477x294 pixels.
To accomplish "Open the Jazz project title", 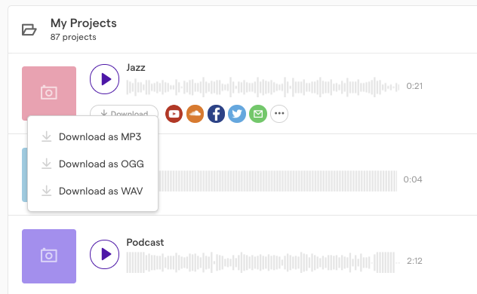I will [x=136, y=67].
